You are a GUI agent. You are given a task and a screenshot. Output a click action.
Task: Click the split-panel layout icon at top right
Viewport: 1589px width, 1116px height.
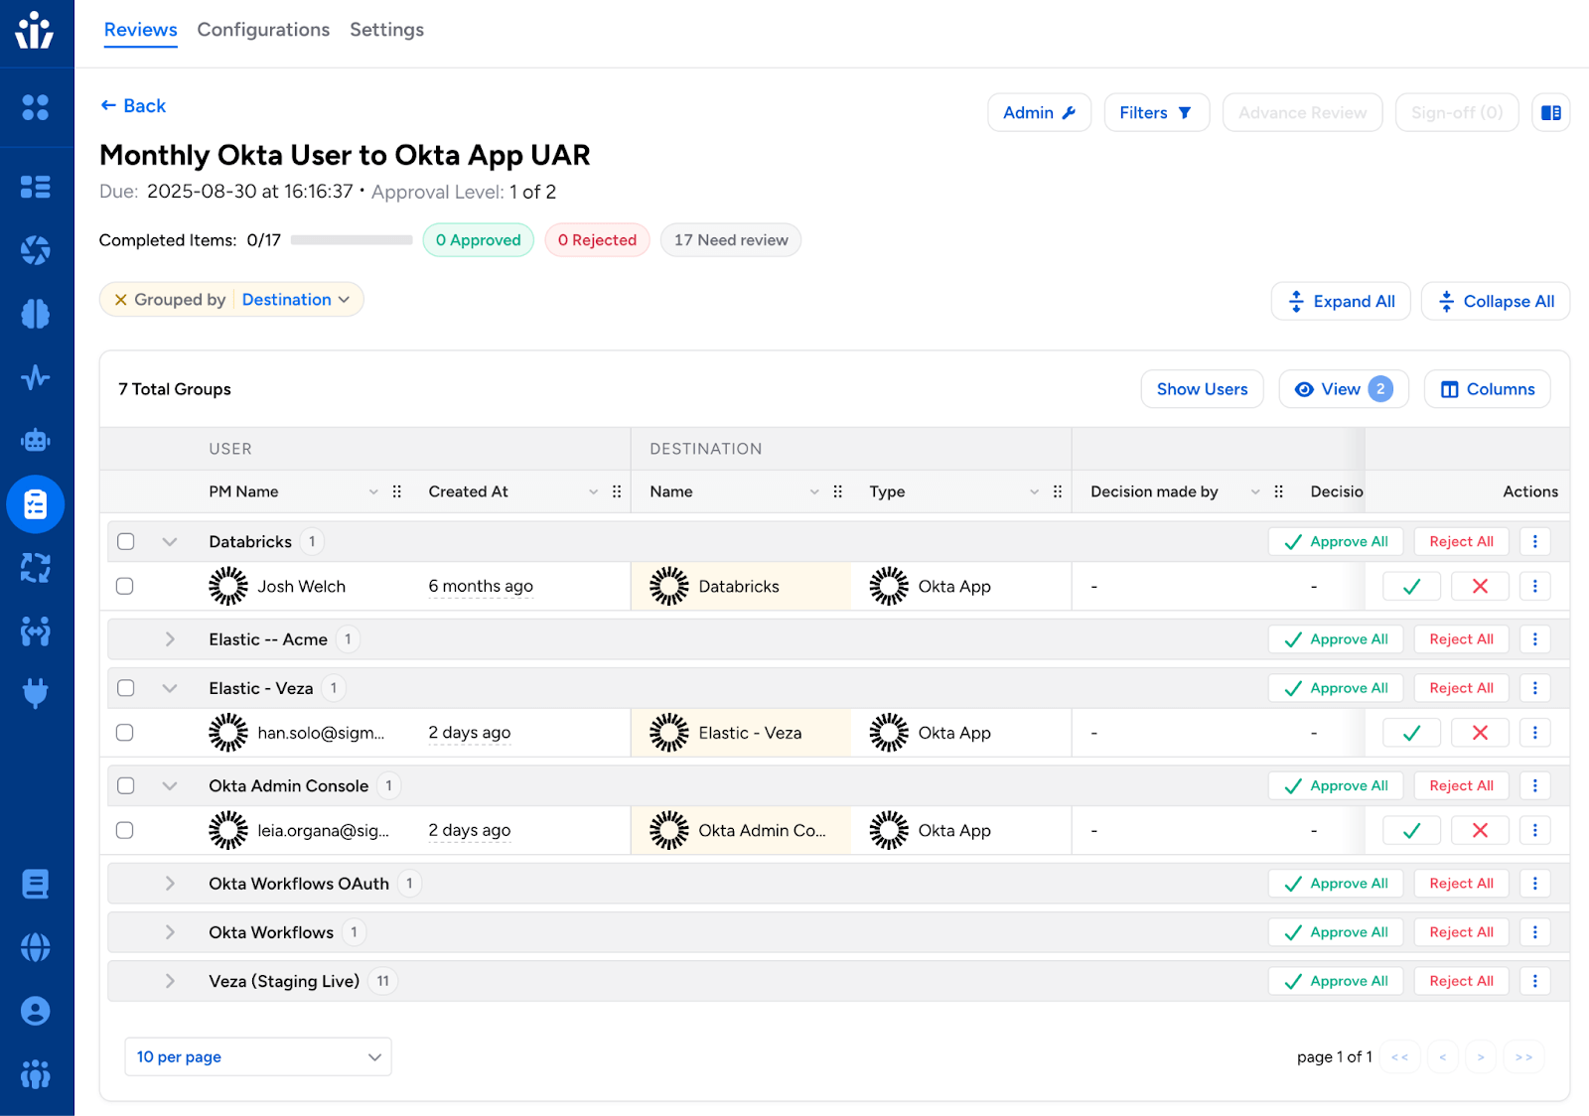click(1550, 113)
